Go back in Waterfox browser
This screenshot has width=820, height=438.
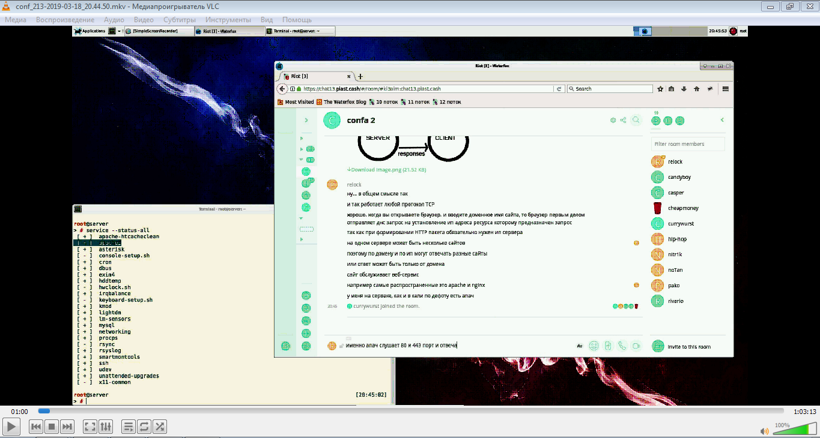point(282,89)
